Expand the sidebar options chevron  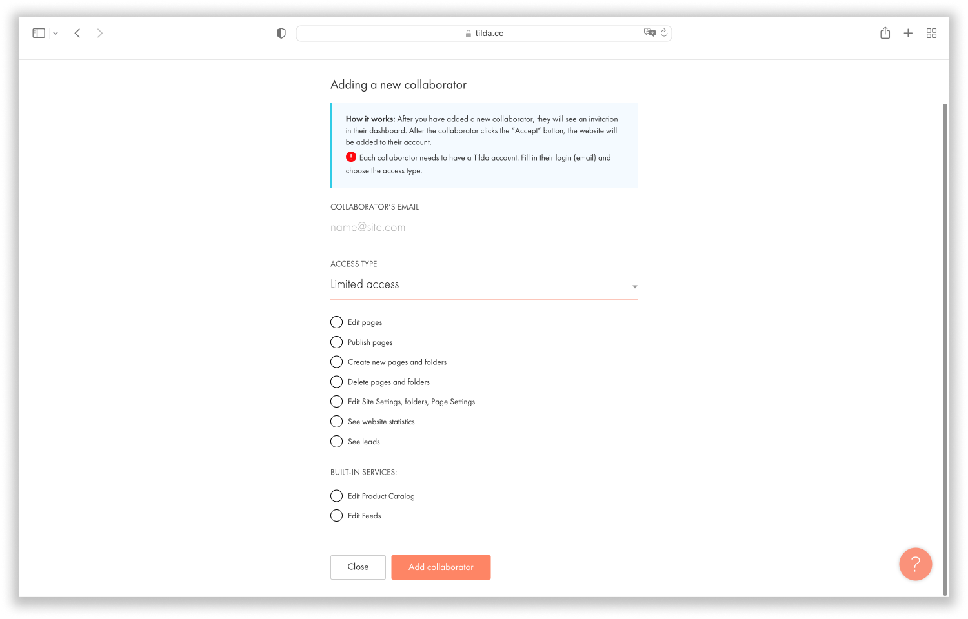[55, 33]
